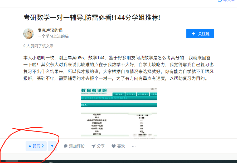The image size is (237, 163).
Task: Click the 写文章 button at top right
Action: (x=225, y=1)
